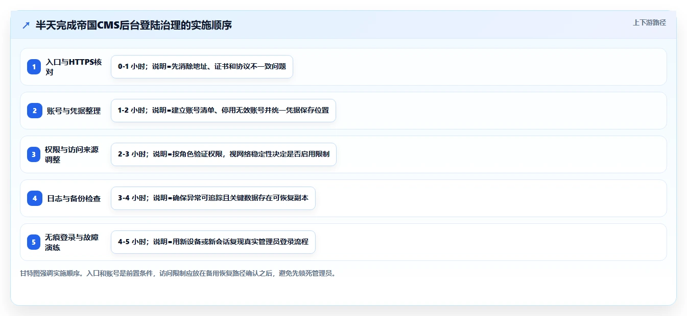
Task: Click the arrow icon beside the title
Action: click(26, 25)
